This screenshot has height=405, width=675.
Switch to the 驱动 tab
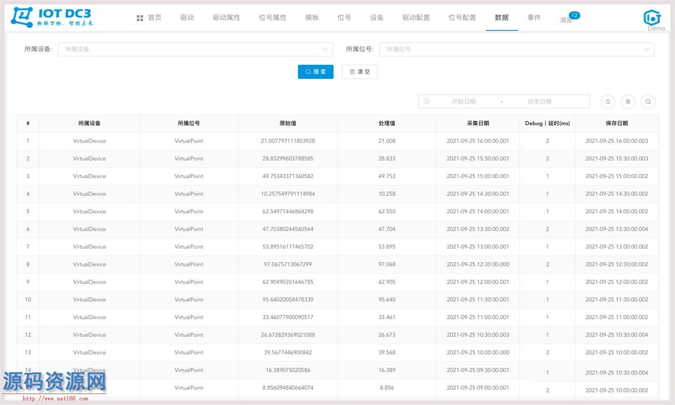click(187, 18)
